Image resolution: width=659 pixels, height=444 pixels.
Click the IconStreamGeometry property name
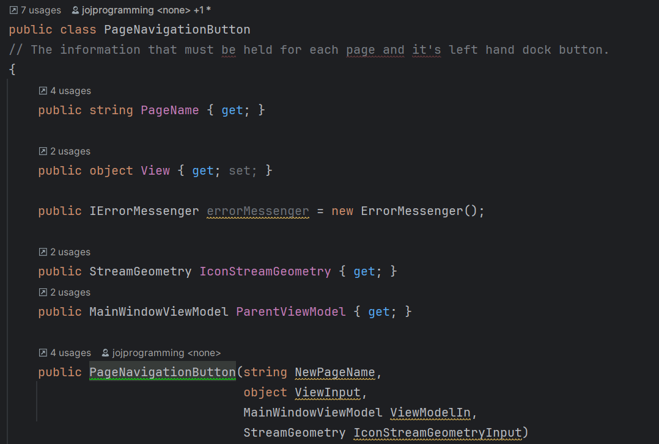[x=265, y=272]
